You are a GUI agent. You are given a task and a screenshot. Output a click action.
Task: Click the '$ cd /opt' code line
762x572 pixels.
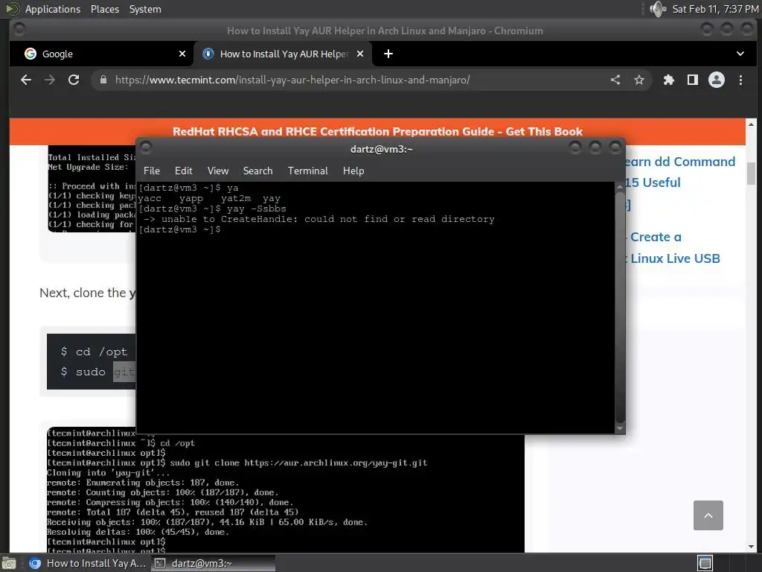94,352
